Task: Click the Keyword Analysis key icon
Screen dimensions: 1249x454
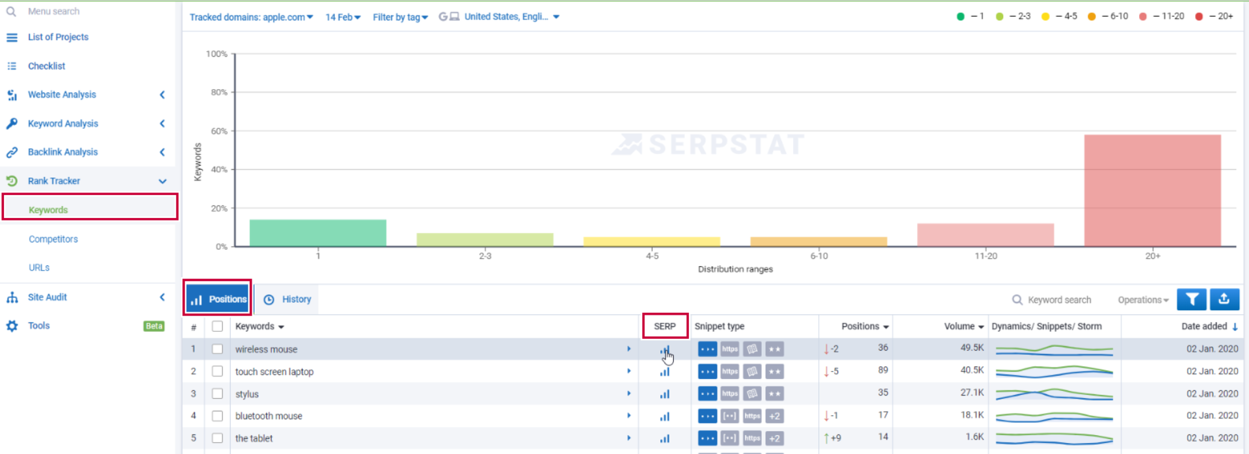Action: [x=12, y=124]
